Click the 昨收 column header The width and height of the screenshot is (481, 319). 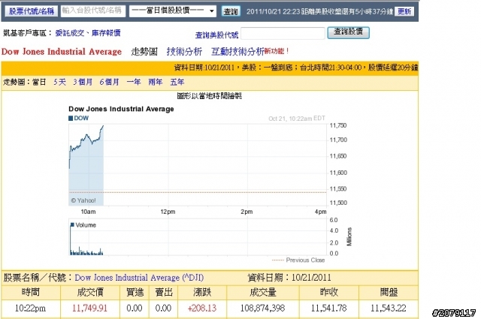(329, 292)
